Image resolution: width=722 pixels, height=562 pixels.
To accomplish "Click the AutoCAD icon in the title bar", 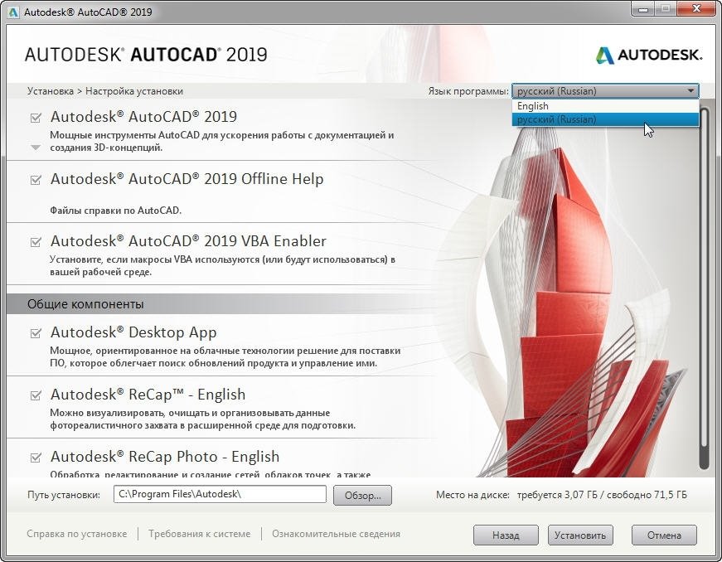I will (14, 12).
